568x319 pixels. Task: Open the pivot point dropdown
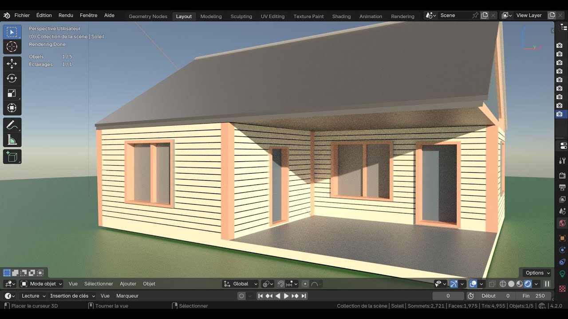tap(268, 284)
